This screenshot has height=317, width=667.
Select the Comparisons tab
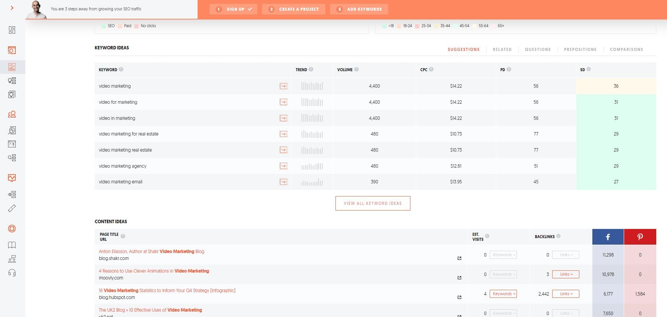point(626,50)
